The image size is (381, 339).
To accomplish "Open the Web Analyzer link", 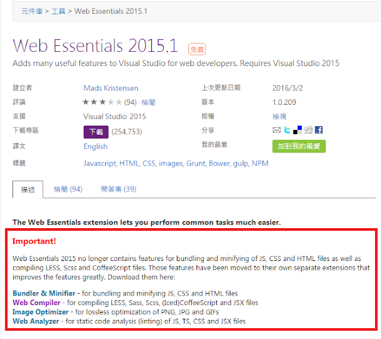I will [36, 321].
